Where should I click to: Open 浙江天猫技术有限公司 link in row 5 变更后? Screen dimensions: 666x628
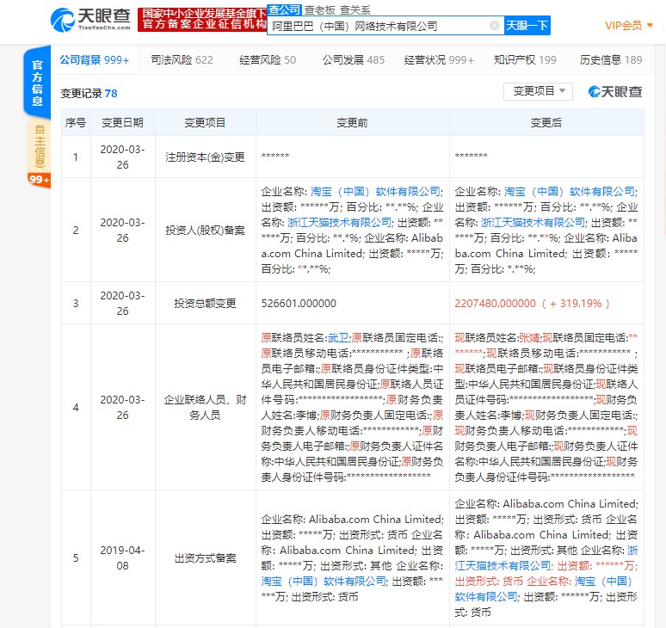[546, 558]
